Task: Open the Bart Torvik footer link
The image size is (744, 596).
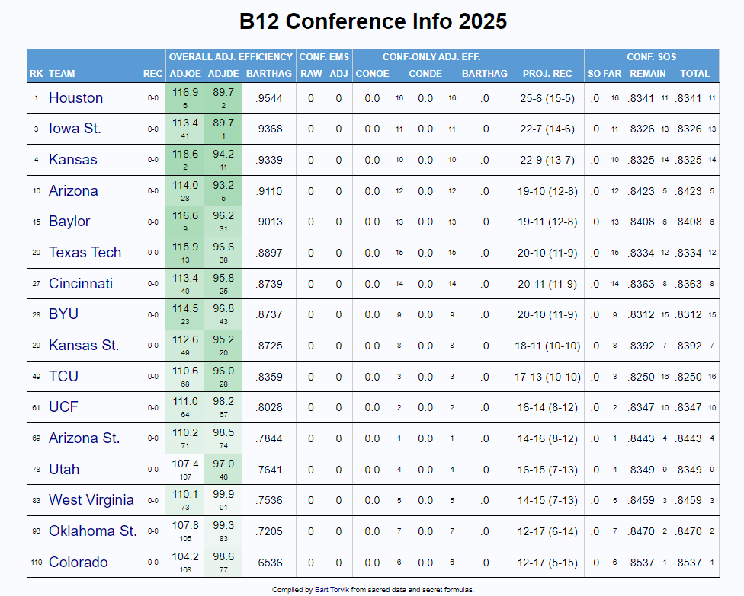Action: (332, 590)
